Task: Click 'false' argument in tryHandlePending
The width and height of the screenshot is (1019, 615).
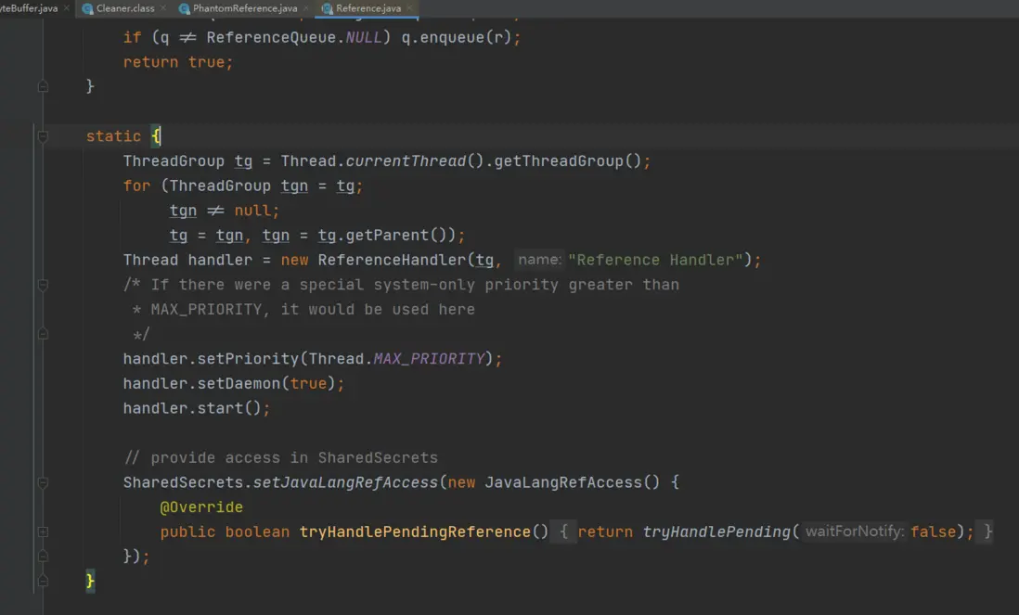Action: pyautogui.click(x=933, y=532)
